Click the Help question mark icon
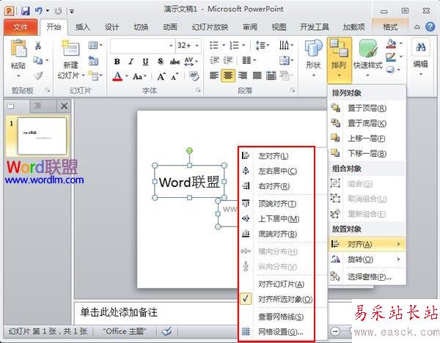 (x=430, y=27)
